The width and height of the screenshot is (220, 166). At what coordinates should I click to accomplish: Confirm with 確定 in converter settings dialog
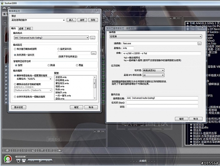point(76,107)
